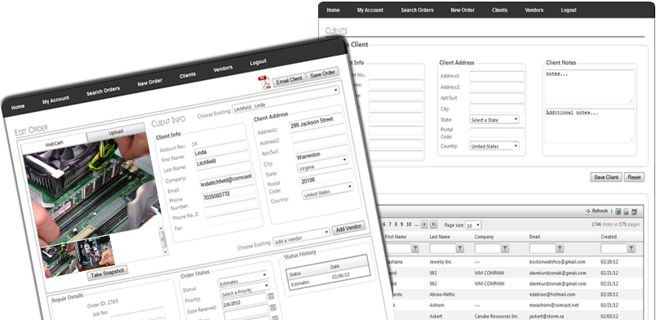Switch to the Upload tab
The height and width of the screenshot is (320, 656).
tap(116, 132)
